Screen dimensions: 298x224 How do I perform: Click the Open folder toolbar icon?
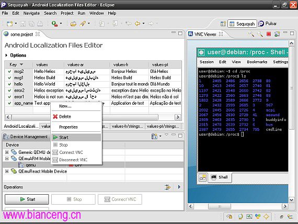[x=73, y=24]
